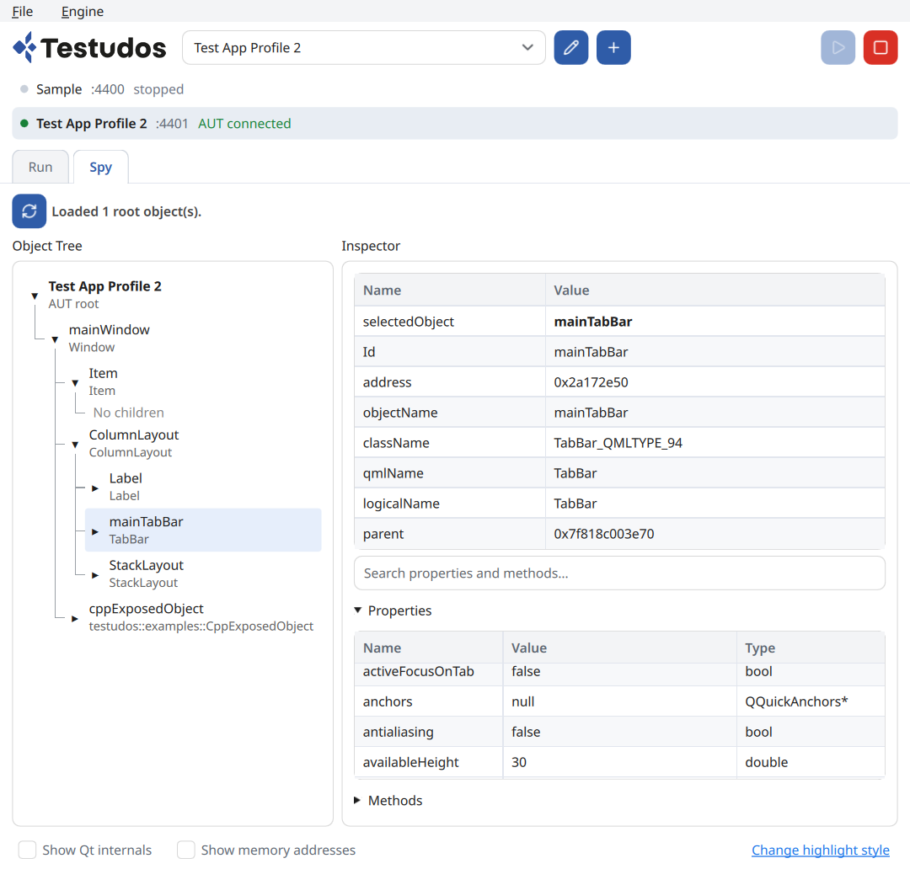The height and width of the screenshot is (869, 910).
Task: Enable Show Qt internals checkbox
Action: 27,850
